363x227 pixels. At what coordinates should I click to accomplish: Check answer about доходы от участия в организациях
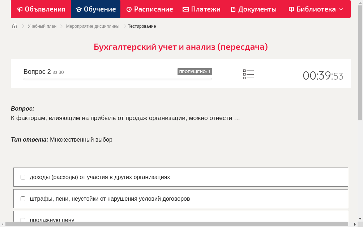pos(23,177)
